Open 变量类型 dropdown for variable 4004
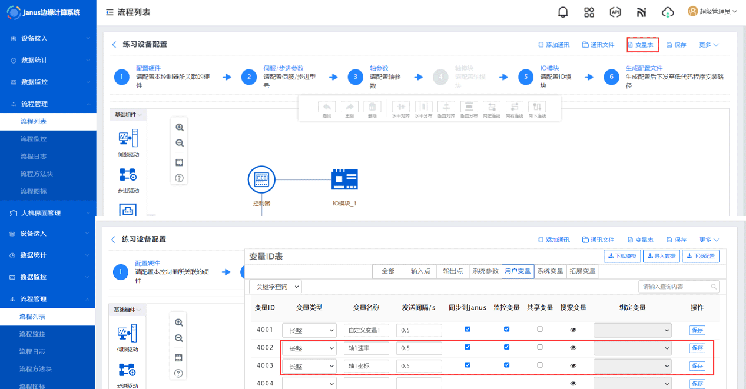This screenshot has width=746, height=389. coord(309,384)
